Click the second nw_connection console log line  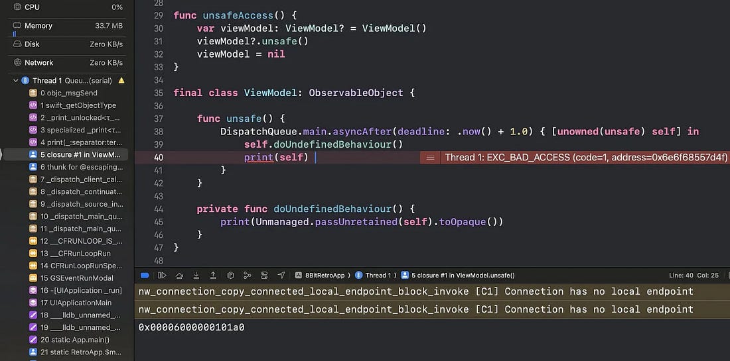tap(415, 309)
